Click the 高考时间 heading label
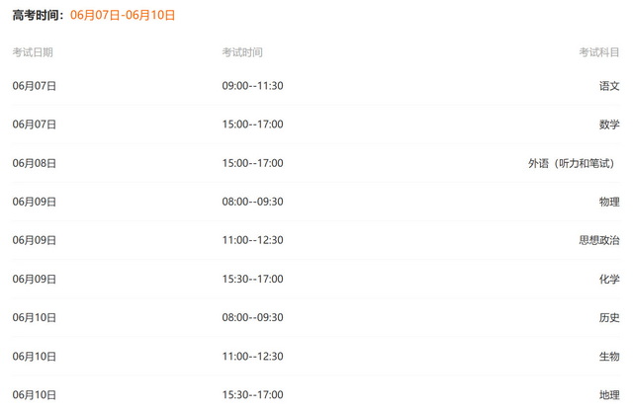 pos(38,15)
